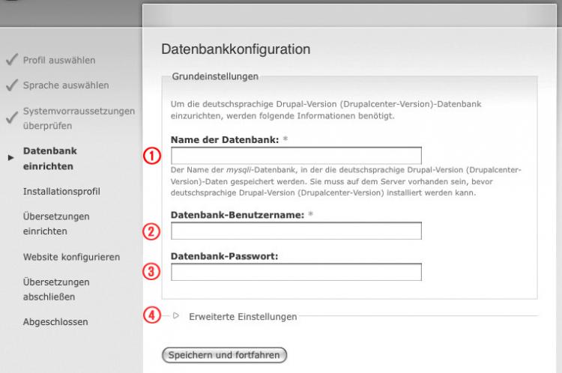Open the Installationsprofil step in sidebar
The width and height of the screenshot is (562, 373).
[x=61, y=191]
